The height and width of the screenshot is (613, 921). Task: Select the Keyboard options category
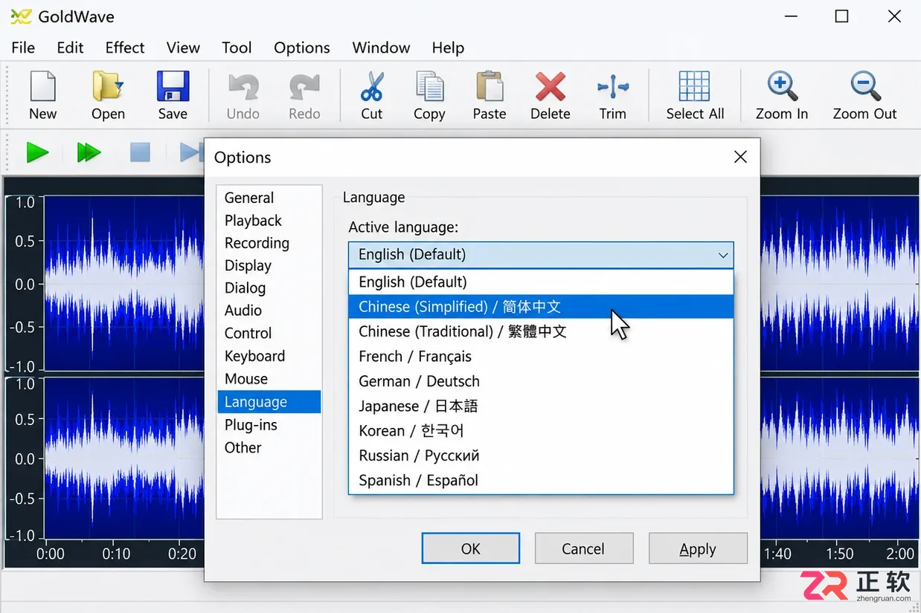(269, 356)
